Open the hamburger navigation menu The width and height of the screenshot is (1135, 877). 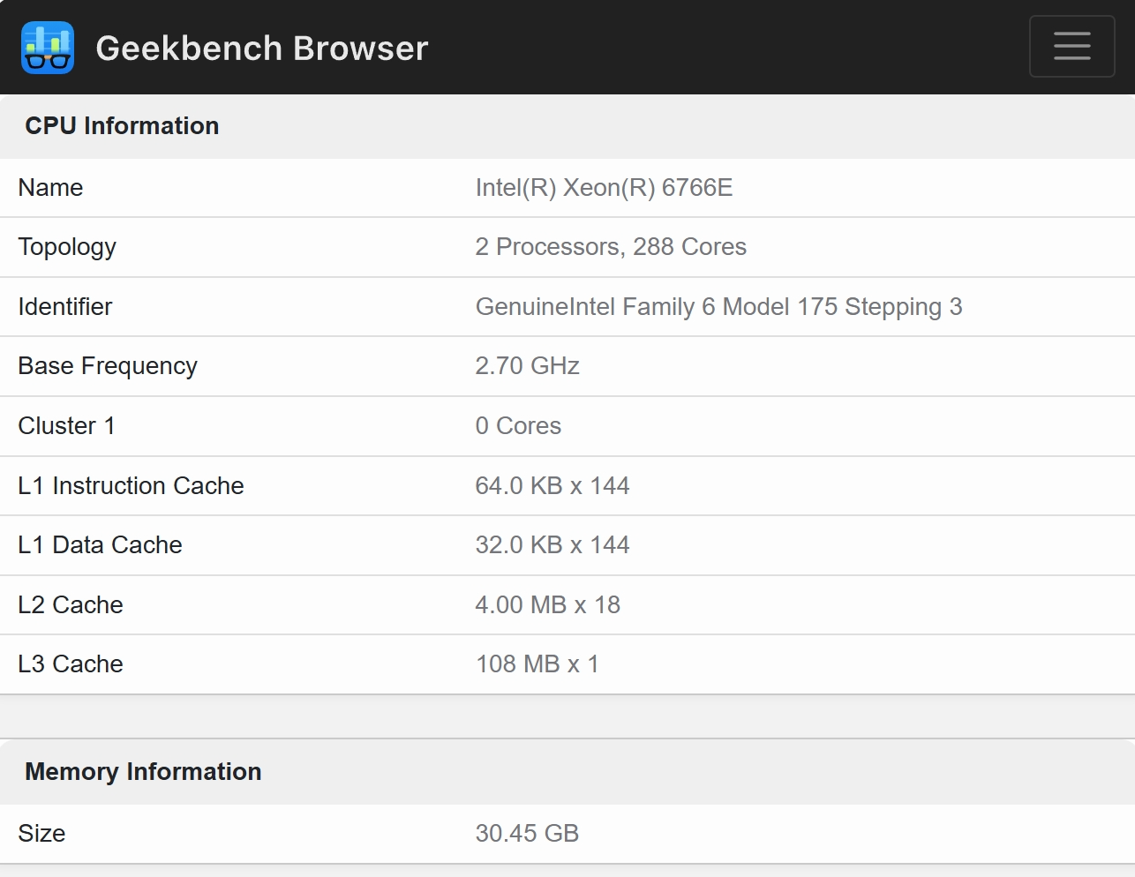click(1071, 46)
